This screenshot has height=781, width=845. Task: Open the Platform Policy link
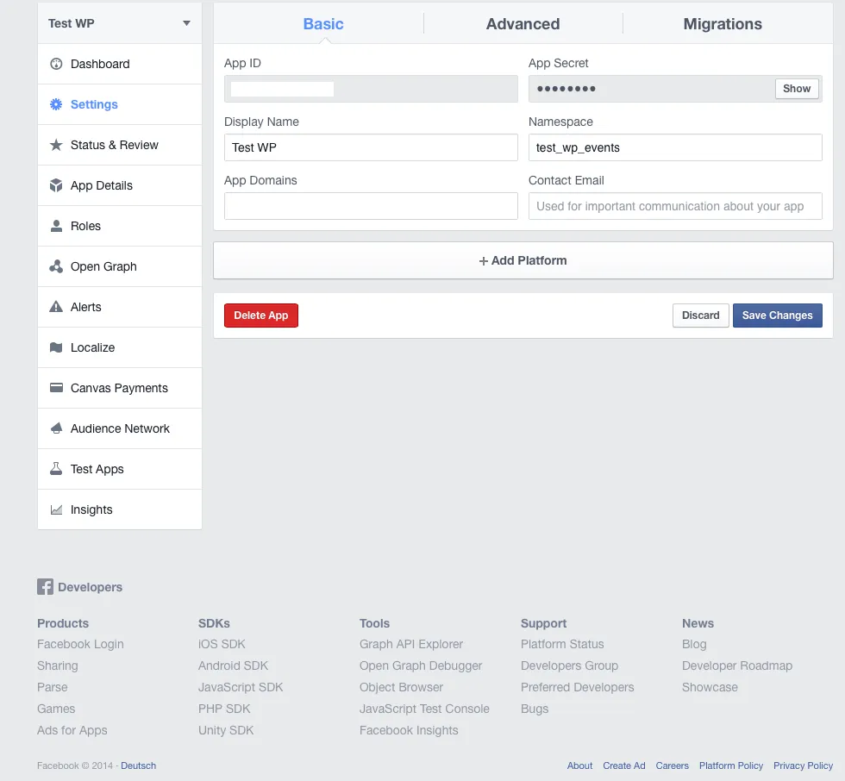point(731,766)
